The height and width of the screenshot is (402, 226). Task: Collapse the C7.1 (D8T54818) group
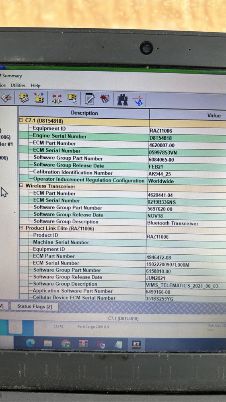coord(21,120)
